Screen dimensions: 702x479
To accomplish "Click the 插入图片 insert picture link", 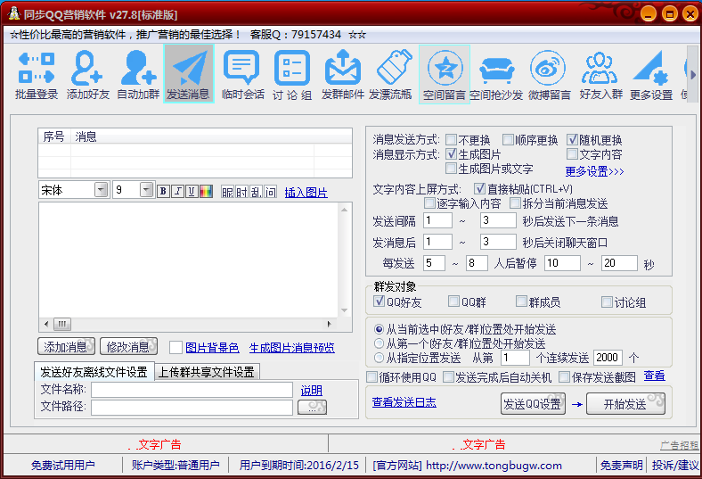I will [x=306, y=193].
